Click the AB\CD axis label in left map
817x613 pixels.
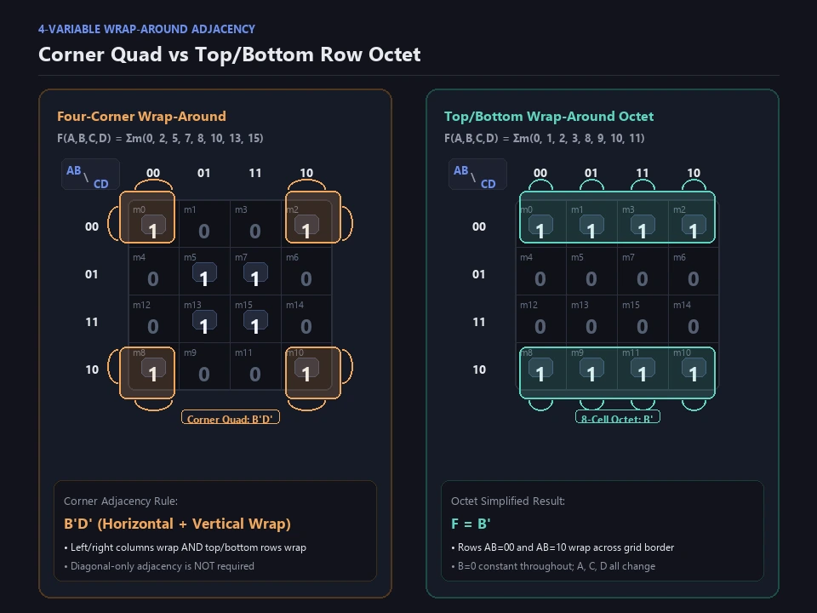91,174
